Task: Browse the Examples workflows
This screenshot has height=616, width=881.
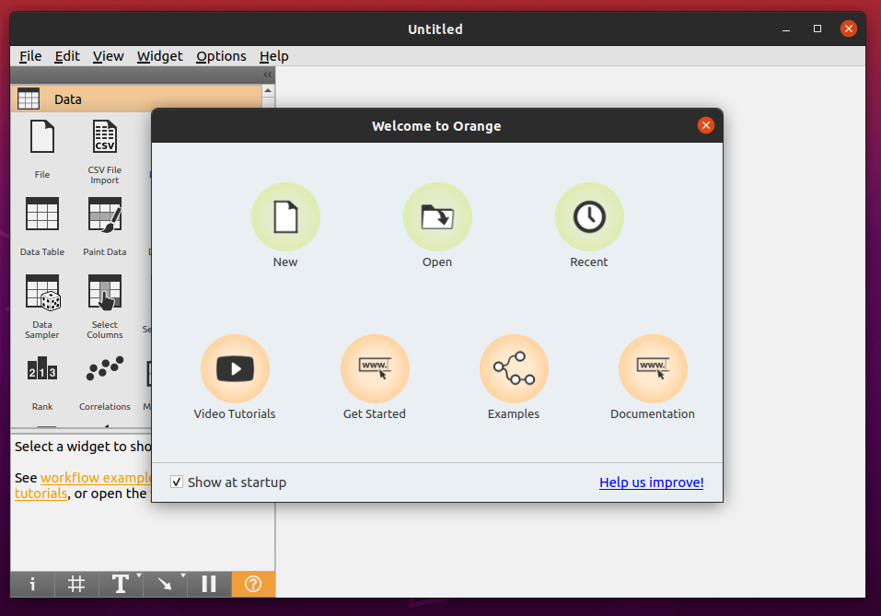Action: (514, 368)
